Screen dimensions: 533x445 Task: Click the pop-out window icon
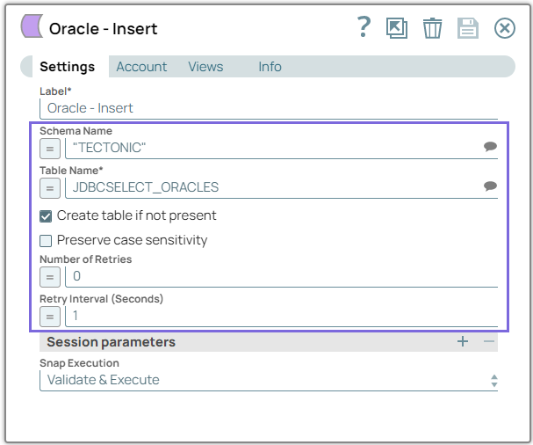pos(398,28)
